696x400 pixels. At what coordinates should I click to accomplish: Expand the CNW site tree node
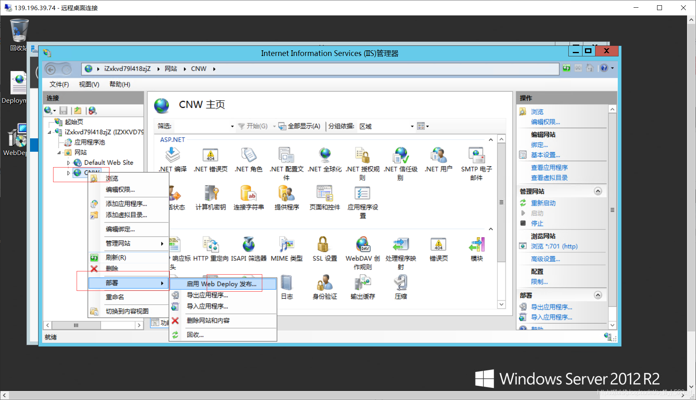click(x=69, y=173)
